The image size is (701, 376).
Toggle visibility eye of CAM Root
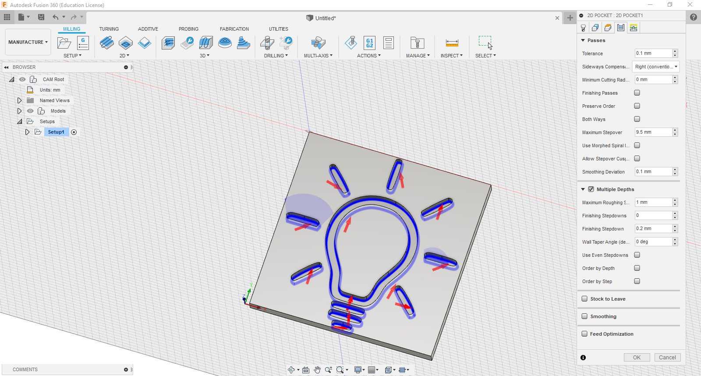point(22,79)
